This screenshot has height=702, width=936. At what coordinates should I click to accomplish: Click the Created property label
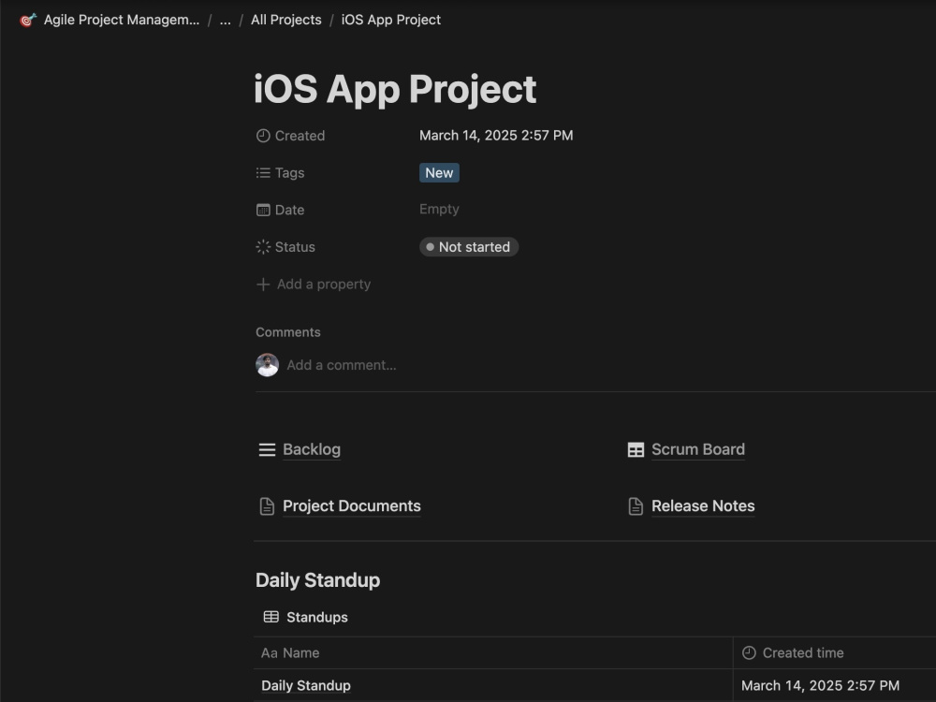pos(300,136)
